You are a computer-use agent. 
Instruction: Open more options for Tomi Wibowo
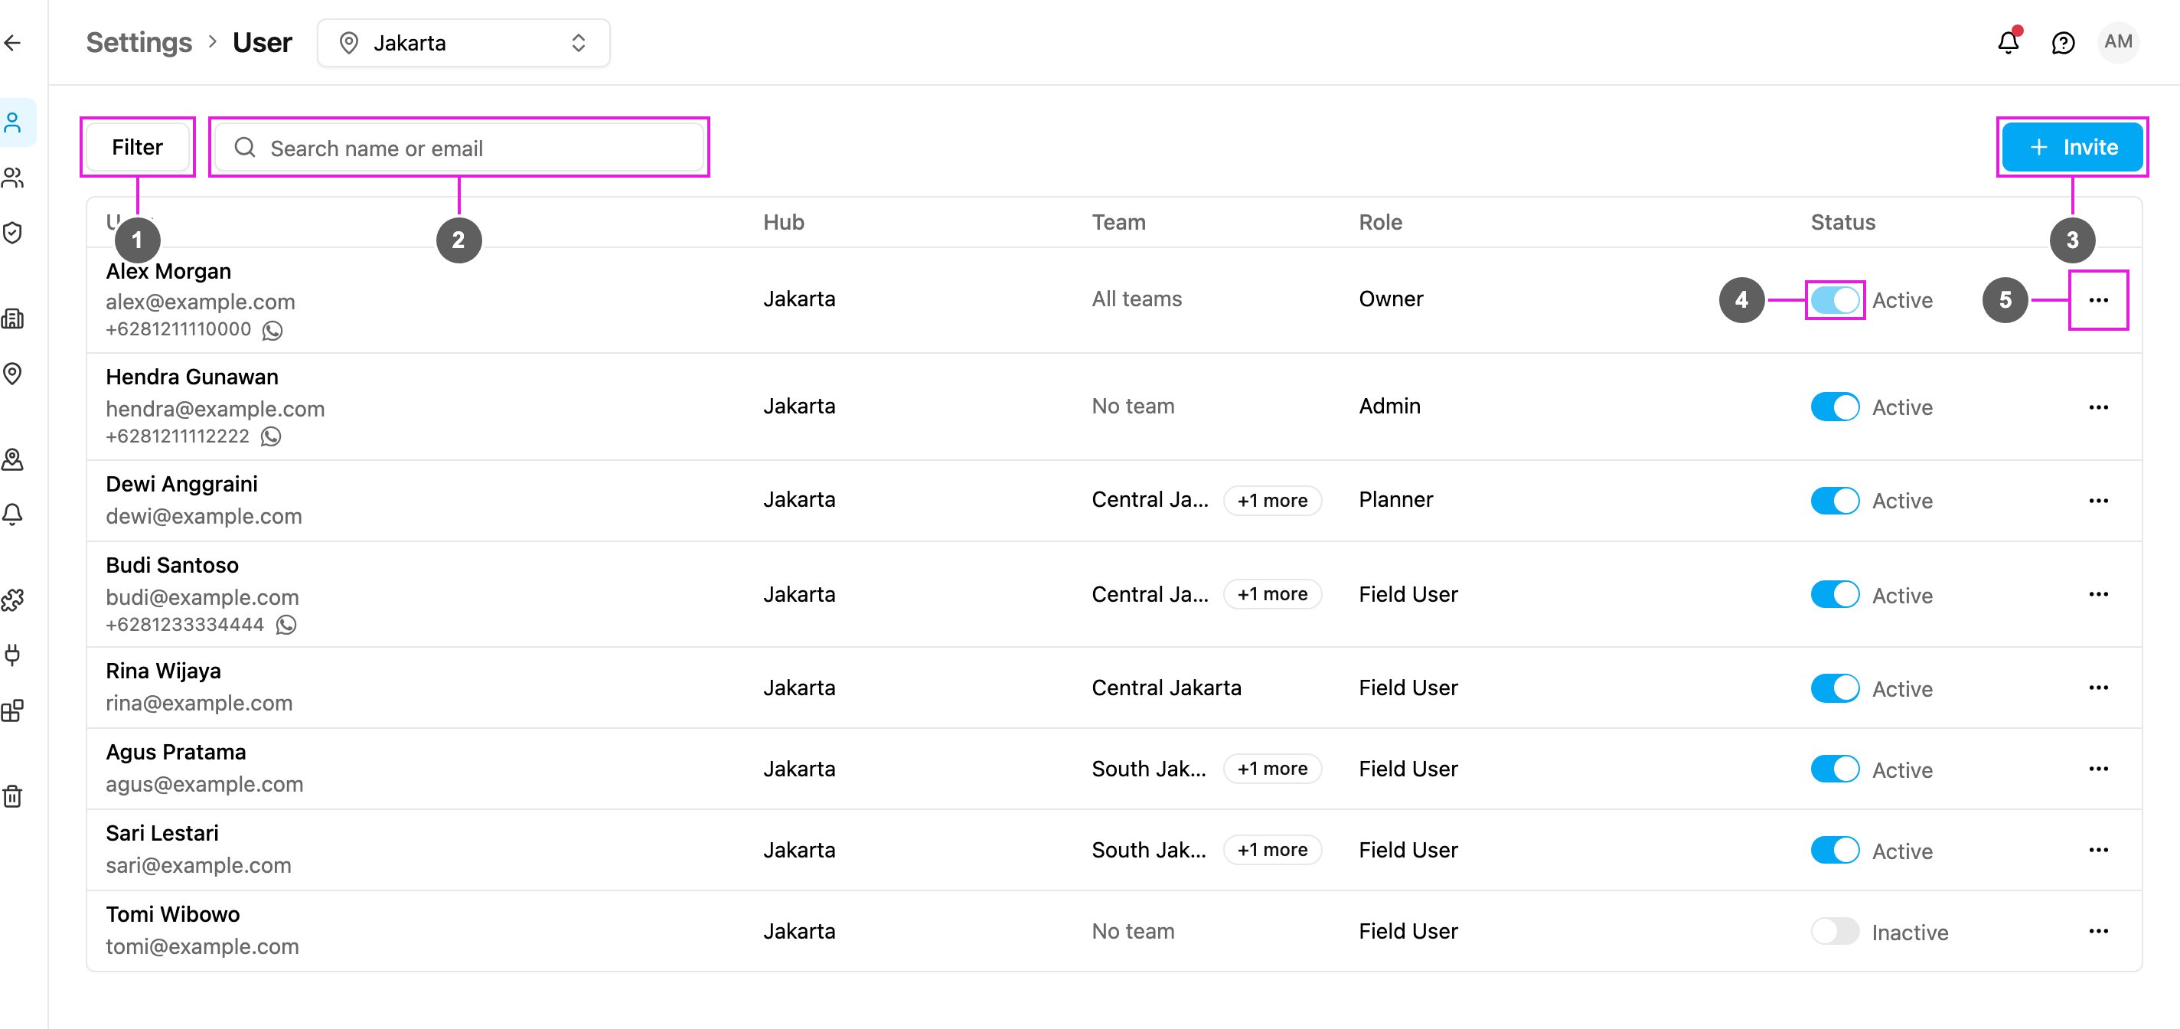(x=2098, y=931)
